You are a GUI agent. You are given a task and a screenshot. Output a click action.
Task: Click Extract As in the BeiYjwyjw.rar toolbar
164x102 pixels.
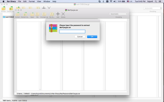coord(25,15)
